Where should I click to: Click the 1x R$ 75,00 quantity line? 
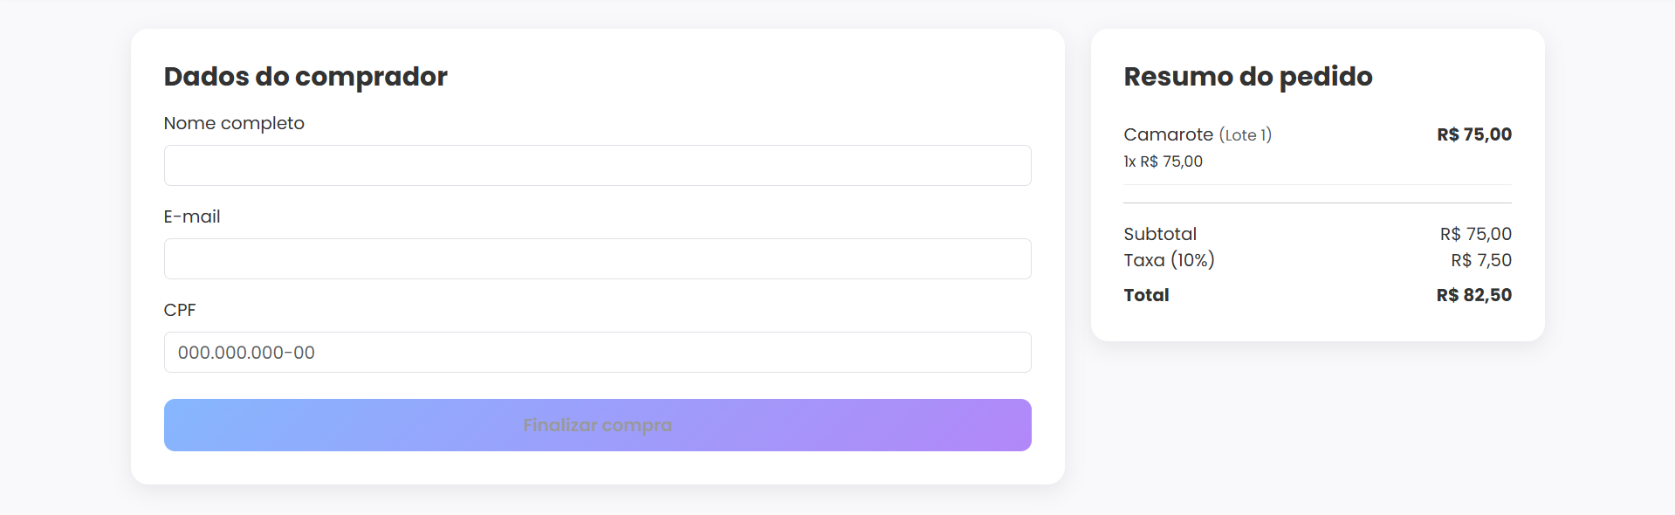coord(1163,161)
